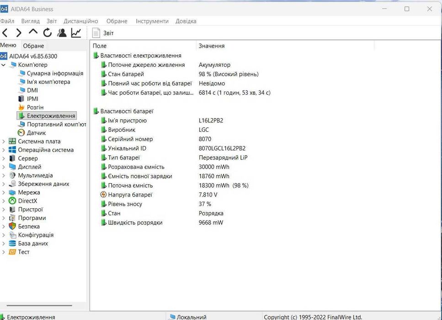
Task: Click the Розгін flame icon
Action: pyautogui.click(x=21, y=107)
